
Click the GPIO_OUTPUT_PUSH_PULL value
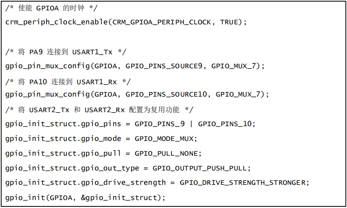[x=201, y=168]
